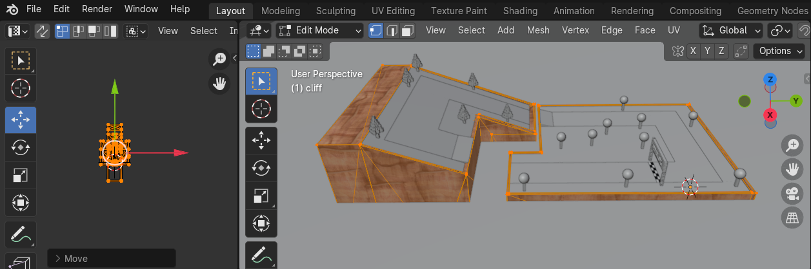Screen dimensions: 811x269
Task: Open 3D viewport editor type dropdown
Action: [x=259, y=30]
